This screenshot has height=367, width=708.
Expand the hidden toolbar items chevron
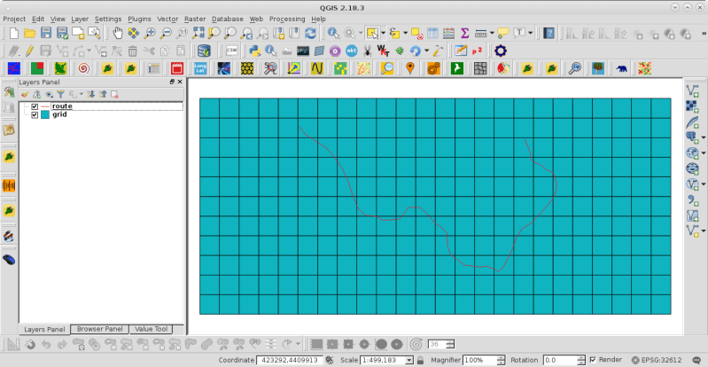(704, 33)
